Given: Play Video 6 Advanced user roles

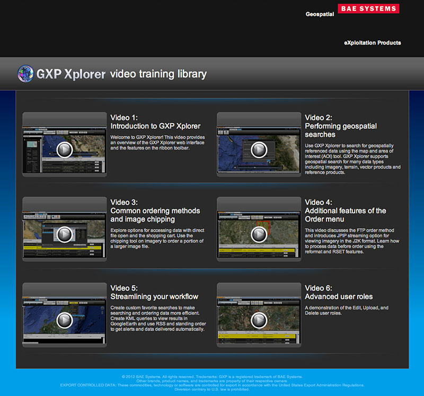Looking at the screenshot, I should 259,320.
